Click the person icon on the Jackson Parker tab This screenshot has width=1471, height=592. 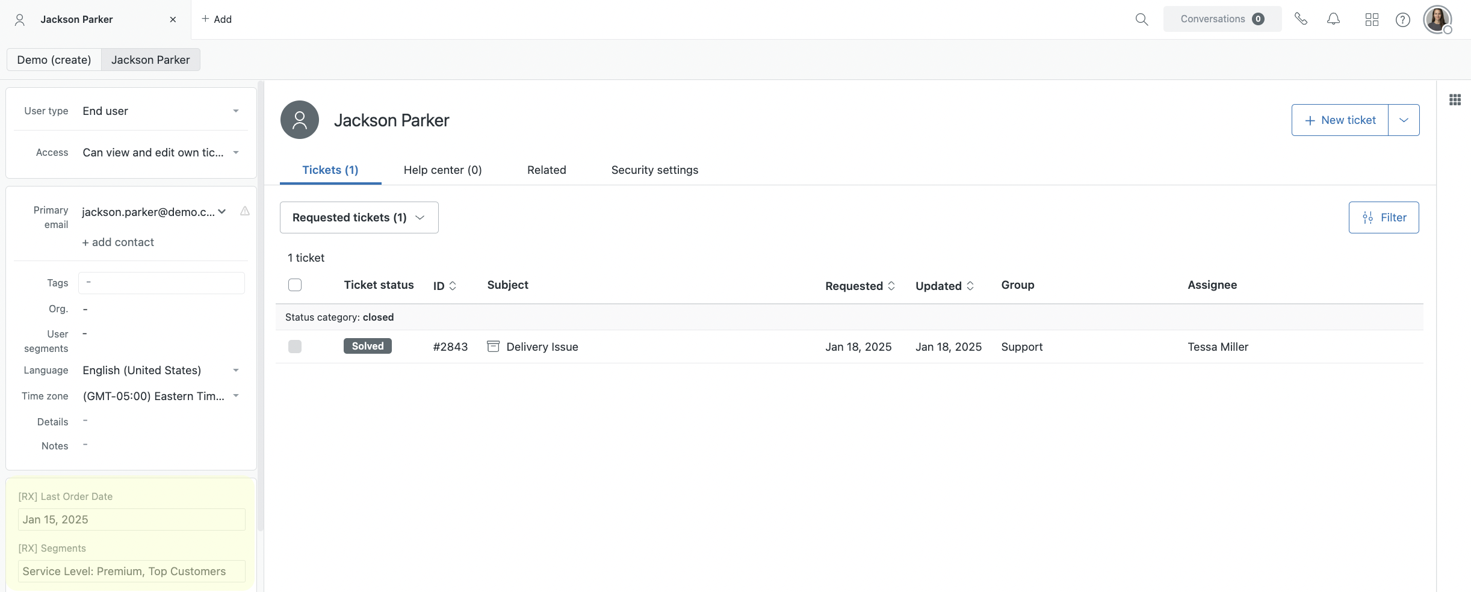(20, 19)
